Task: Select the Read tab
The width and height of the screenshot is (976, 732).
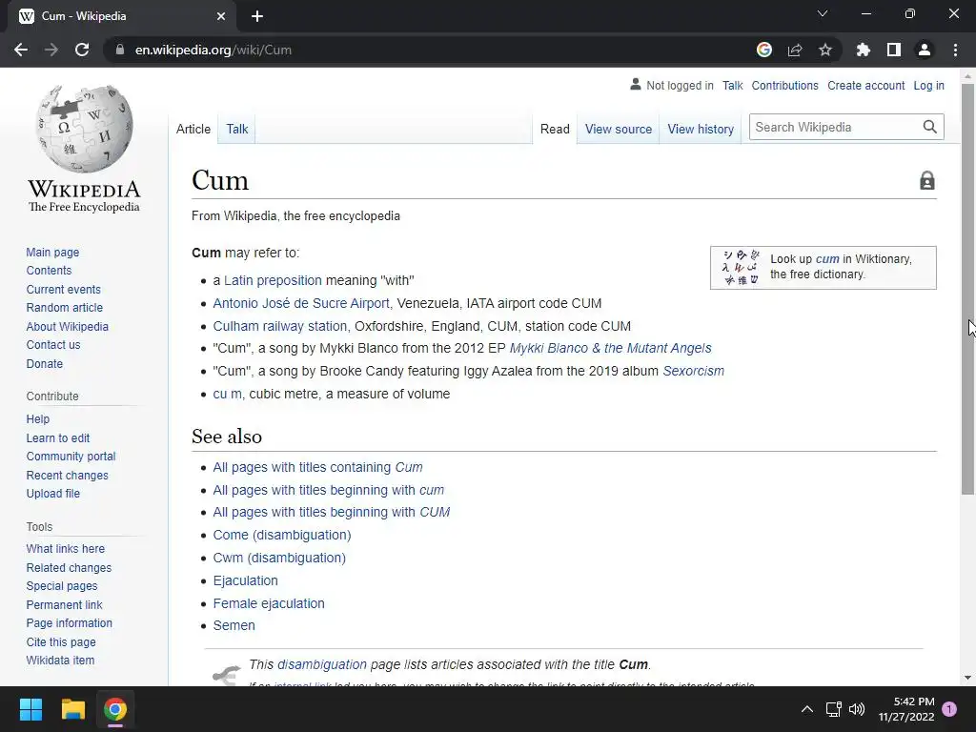Action: [555, 129]
